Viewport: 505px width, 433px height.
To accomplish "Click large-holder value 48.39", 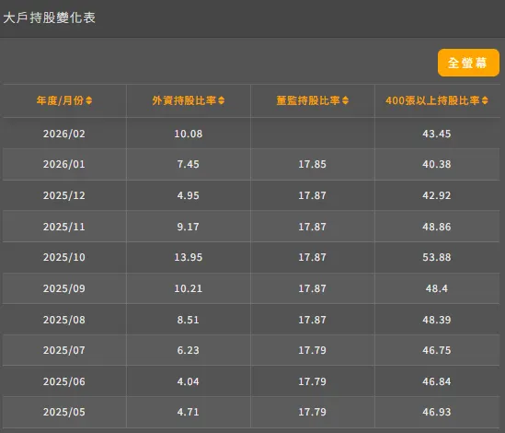I will (436, 320).
